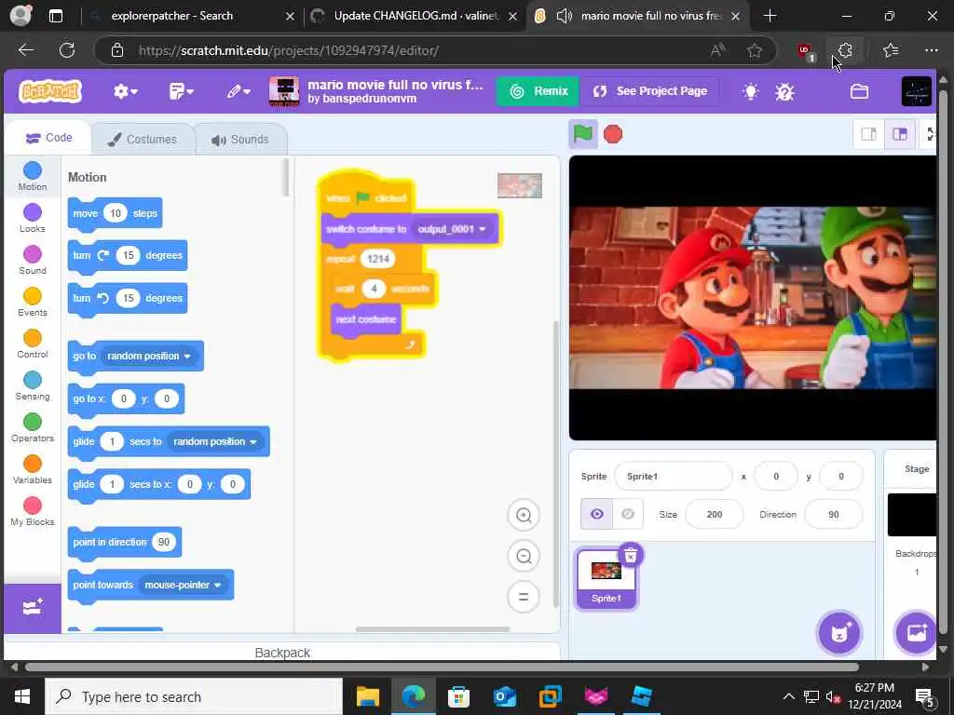This screenshot has width=954, height=715.
Task: Click the move 10 steps block
Action: 115,213
